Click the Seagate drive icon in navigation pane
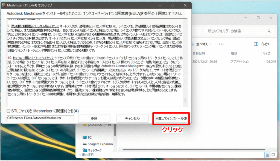This screenshot has height=161, width=280. pos(84,144)
